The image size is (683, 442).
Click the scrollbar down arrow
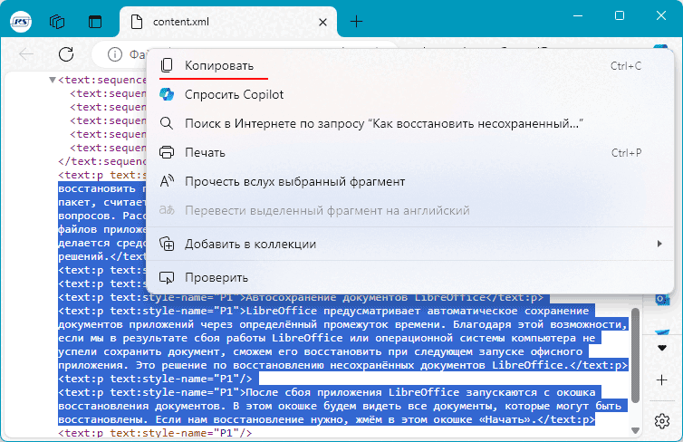click(635, 430)
